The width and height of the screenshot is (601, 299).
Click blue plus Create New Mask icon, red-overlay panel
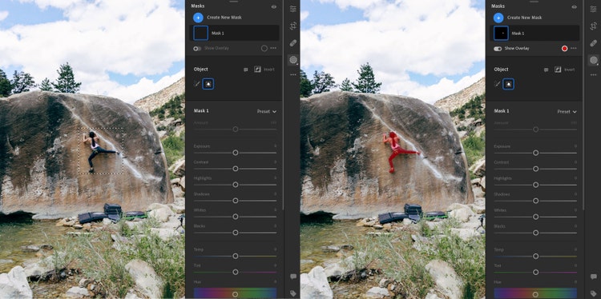[498, 18]
